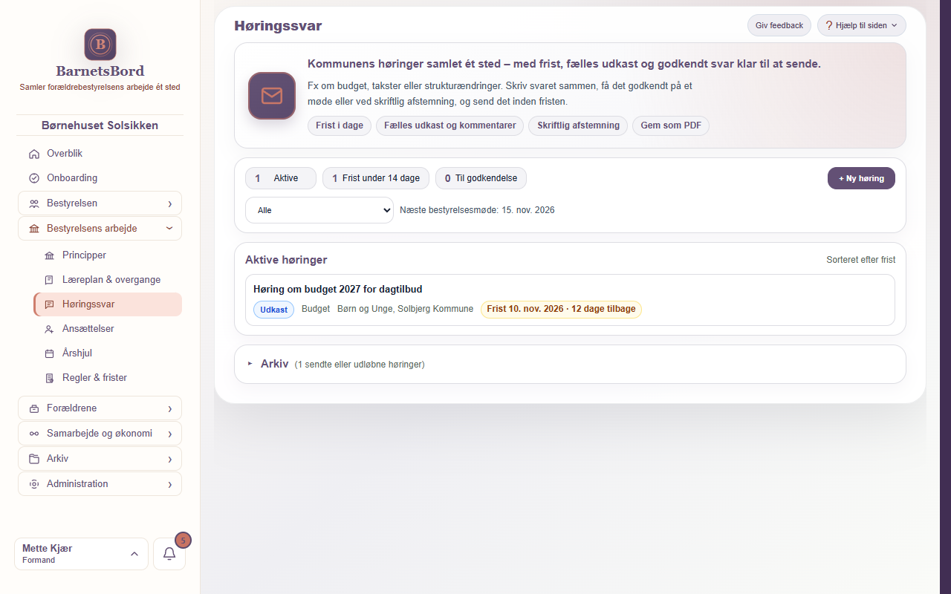Click the BarnetsBord logo icon

[x=100, y=45]
